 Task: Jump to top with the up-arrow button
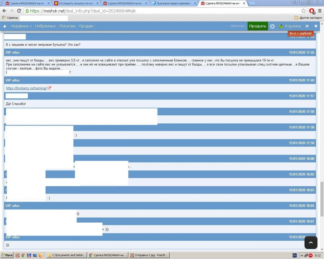point(311,242)
